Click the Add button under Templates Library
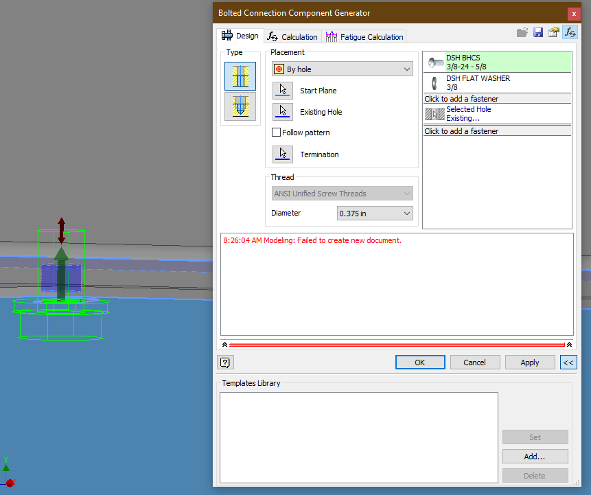Viewport: 591px width, 495px height. pos(535,456)
